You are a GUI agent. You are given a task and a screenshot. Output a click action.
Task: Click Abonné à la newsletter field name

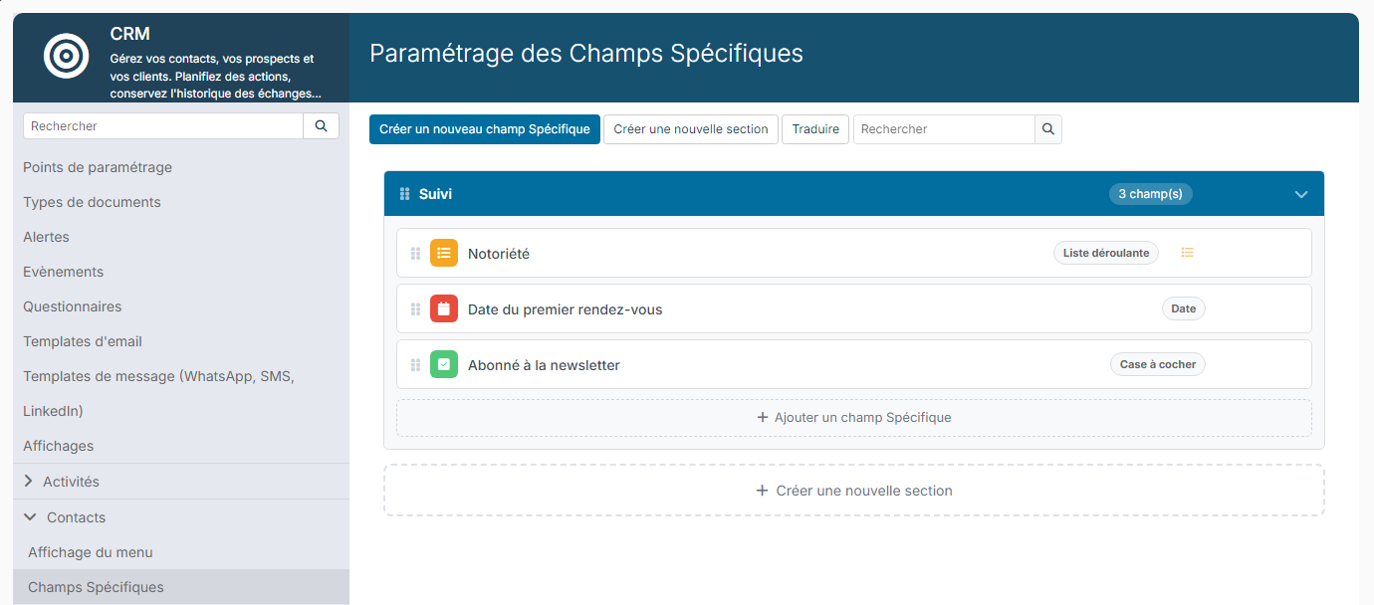tap(544, 365)
